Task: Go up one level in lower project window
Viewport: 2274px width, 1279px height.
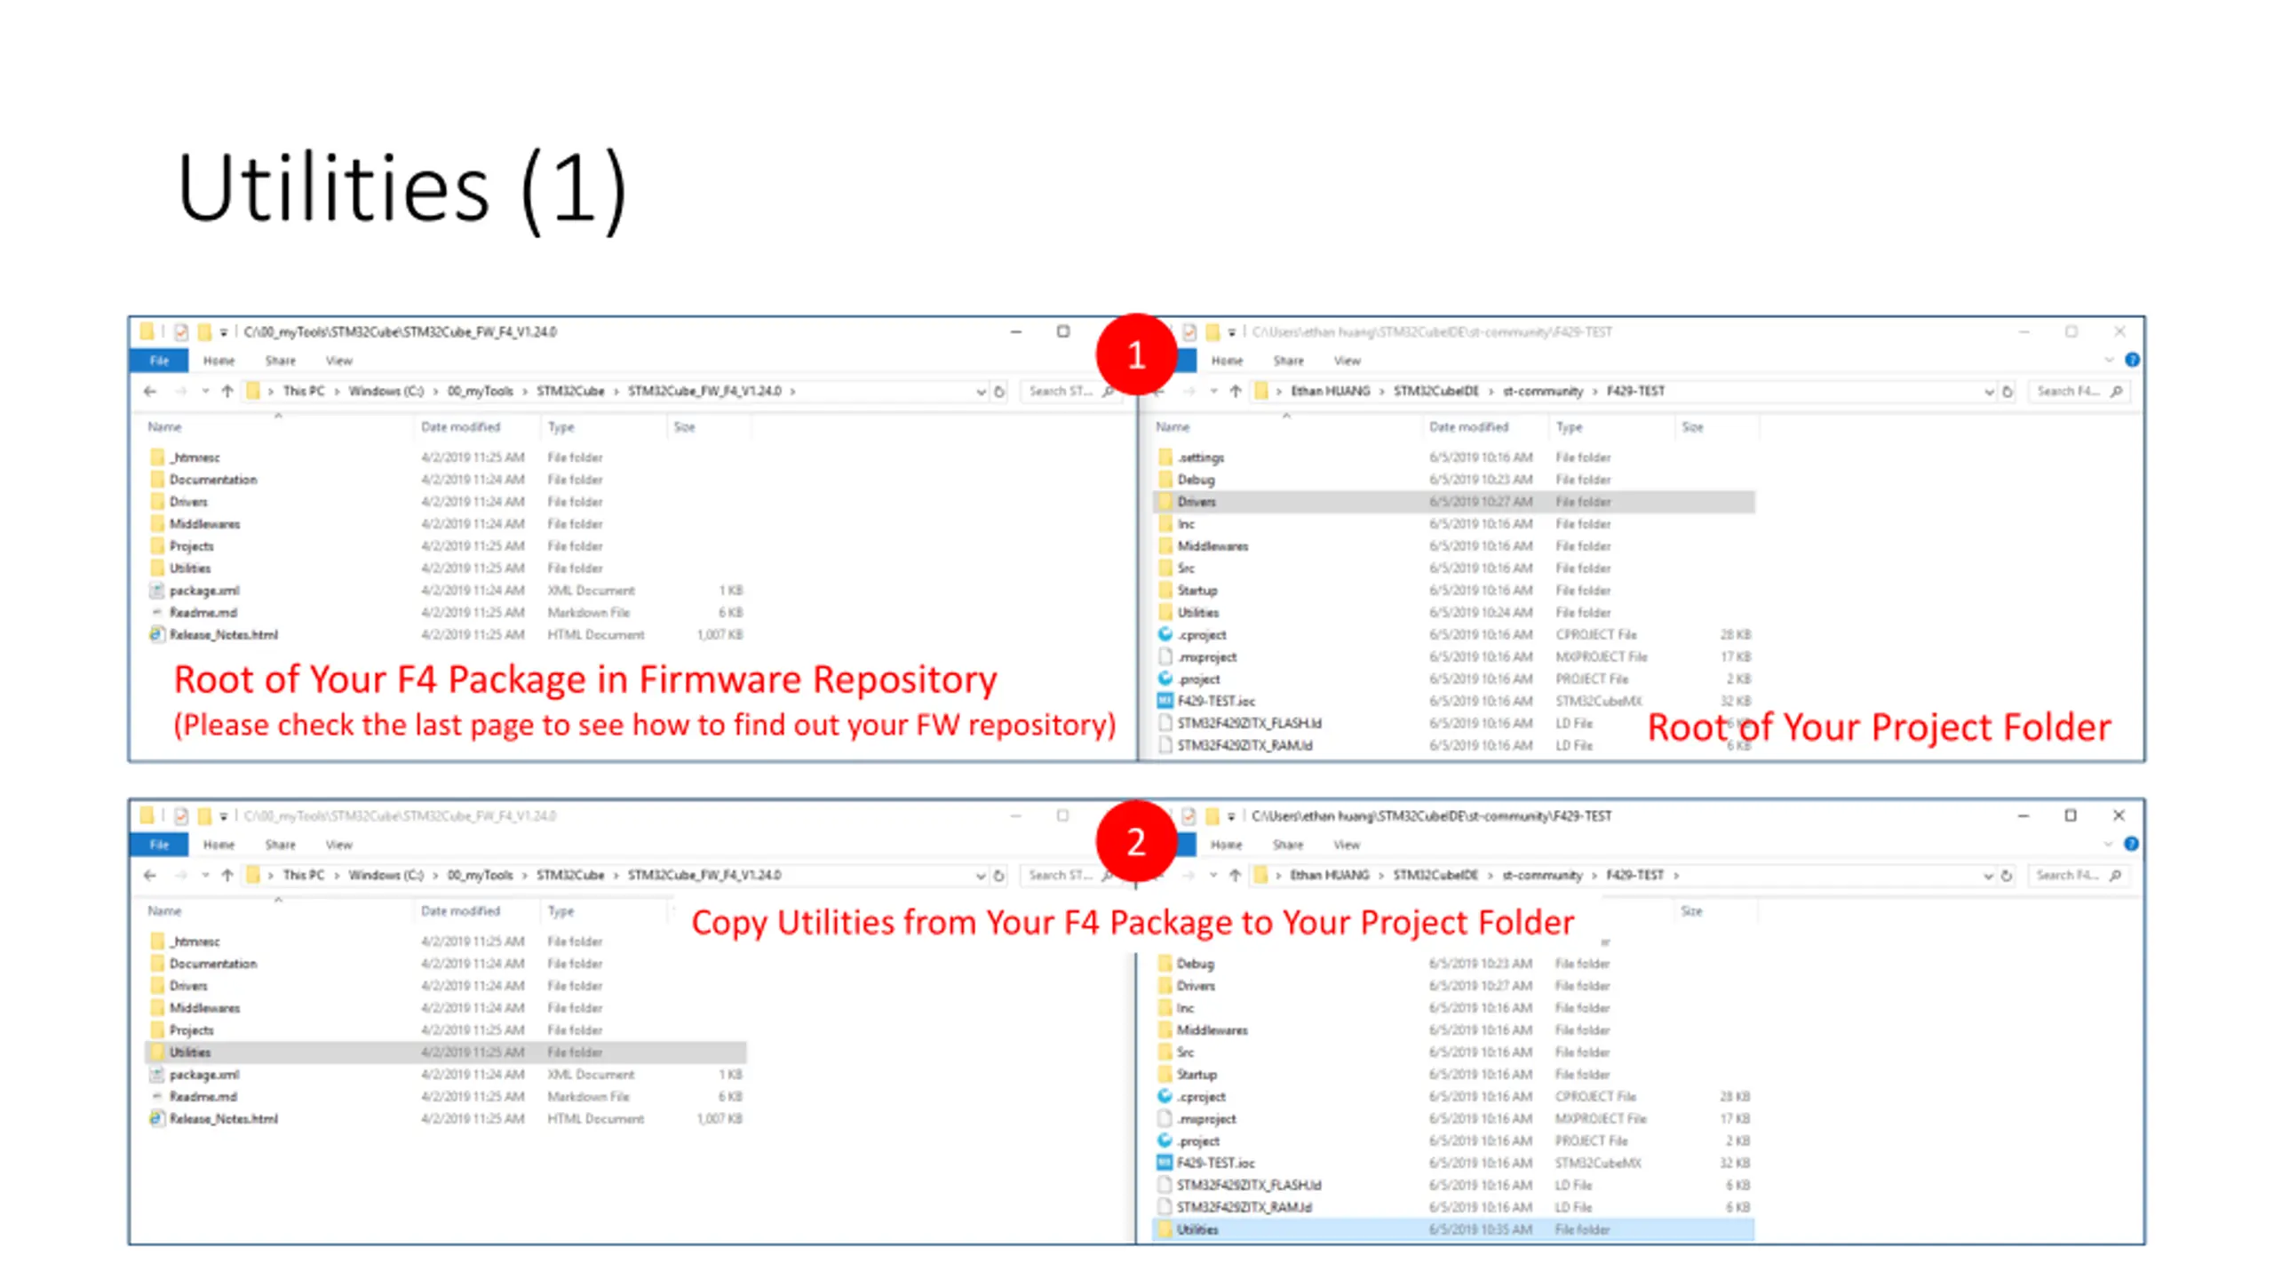Action: click(1235, 875)
